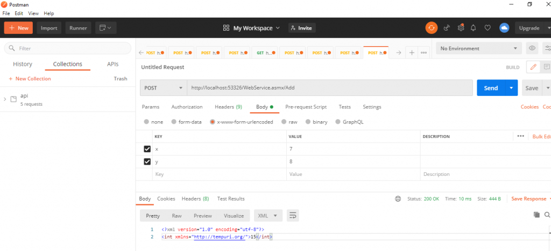Open the POST method dropdown
Screen dimensions: 551x251
(164, 88)
